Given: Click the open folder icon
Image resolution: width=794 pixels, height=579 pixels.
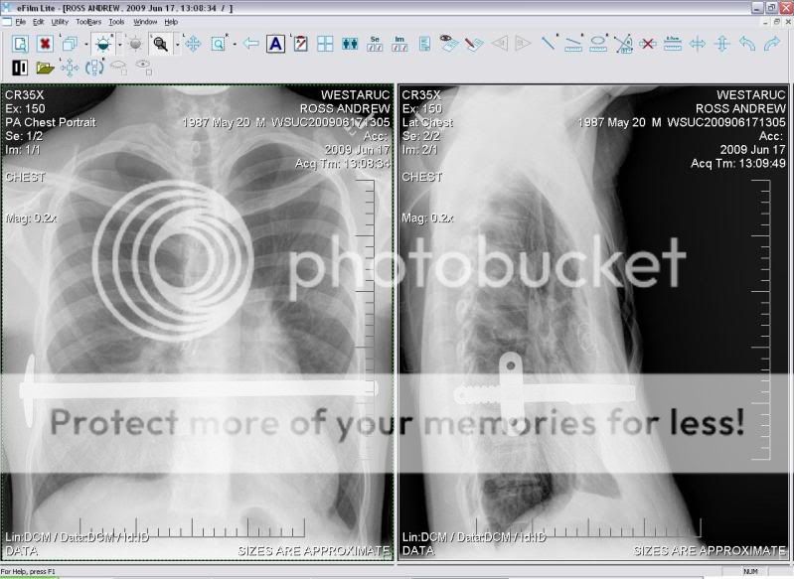Looking at the screenshot, I should (45, 68).
